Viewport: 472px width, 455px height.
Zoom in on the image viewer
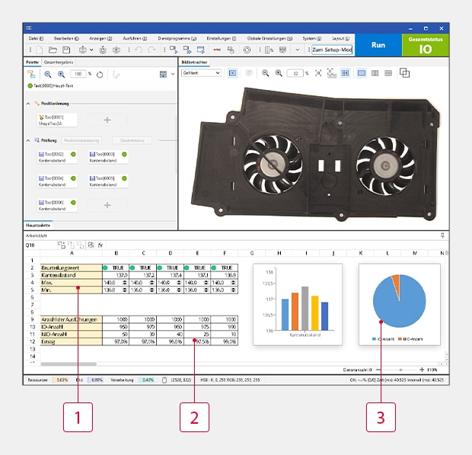pos(279,73)
